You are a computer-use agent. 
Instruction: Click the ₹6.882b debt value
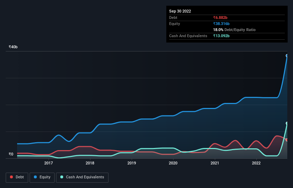220,18
